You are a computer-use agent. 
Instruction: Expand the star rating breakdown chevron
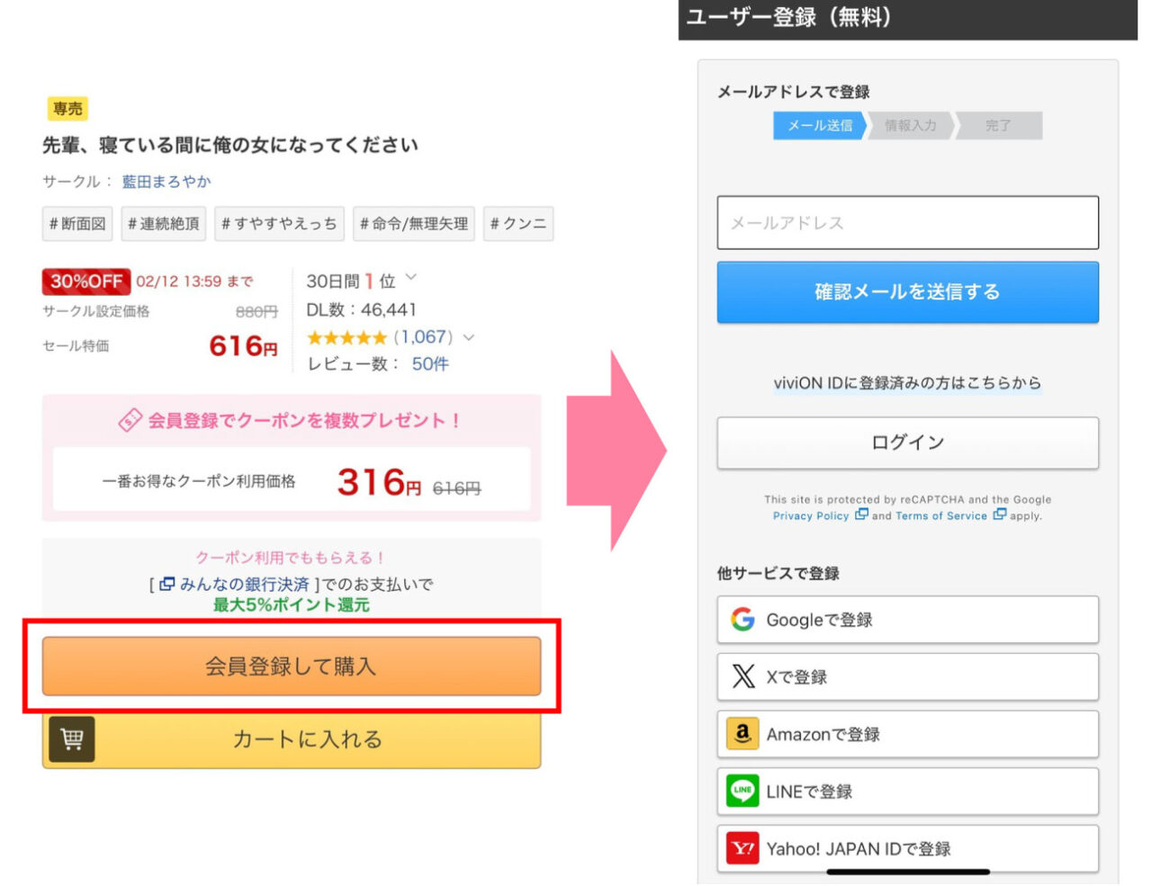469,337
